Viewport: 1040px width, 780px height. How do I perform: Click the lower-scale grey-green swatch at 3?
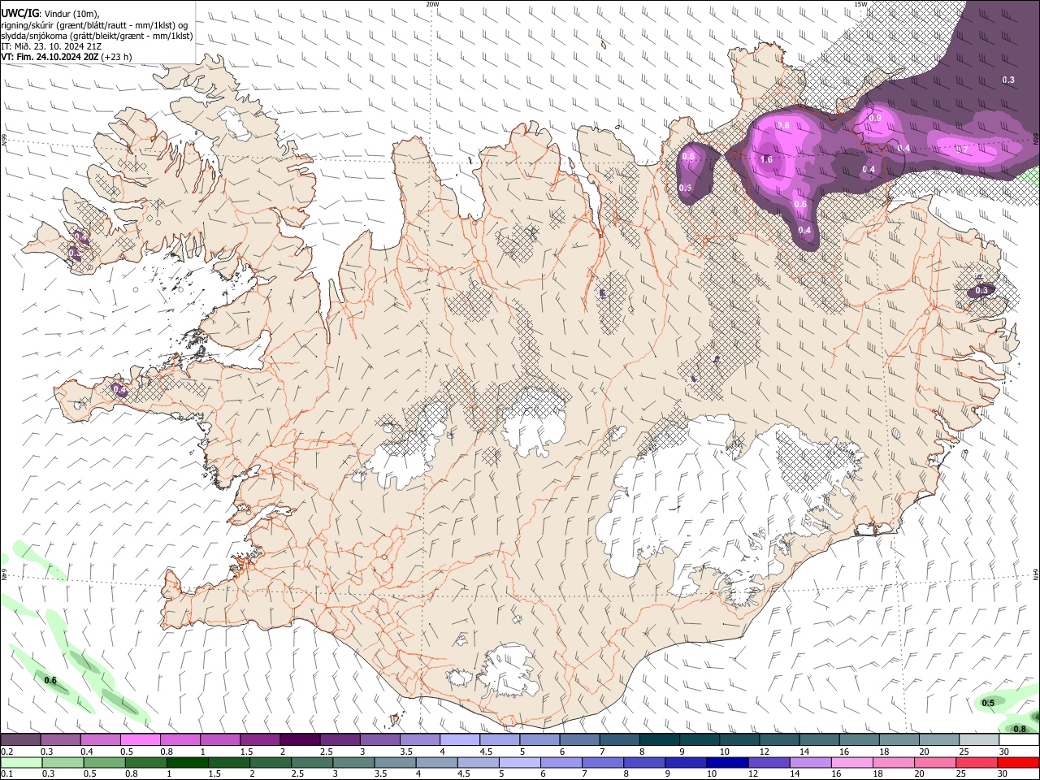tap(353, 763)
